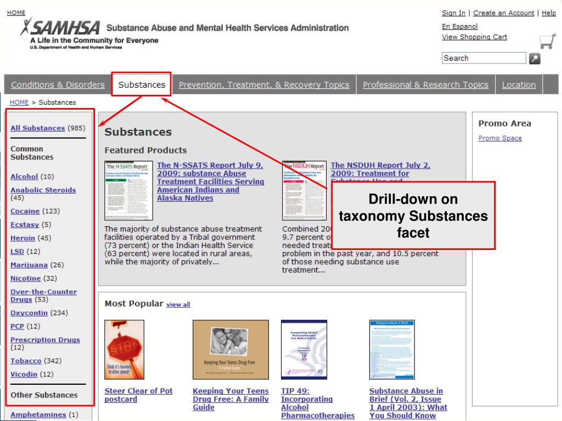
Task: Click the Steer Clear of Pot thumbnail
Action: pyautogui.click(x=125, y=350)
